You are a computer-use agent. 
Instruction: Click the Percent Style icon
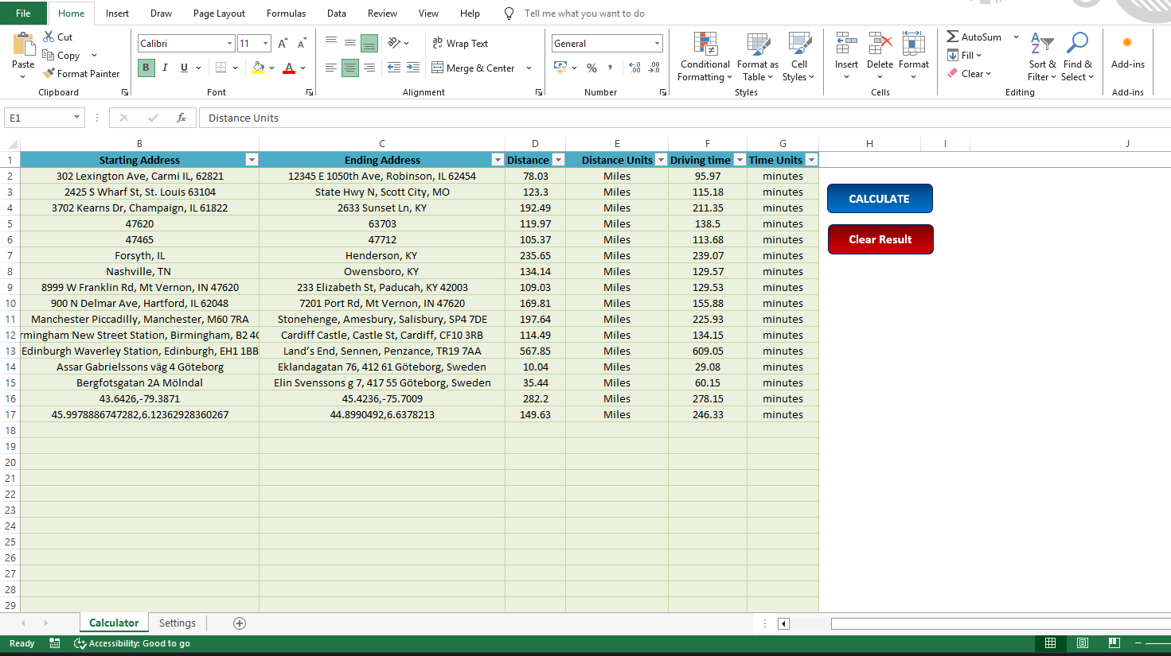click(x=592, y=68)
